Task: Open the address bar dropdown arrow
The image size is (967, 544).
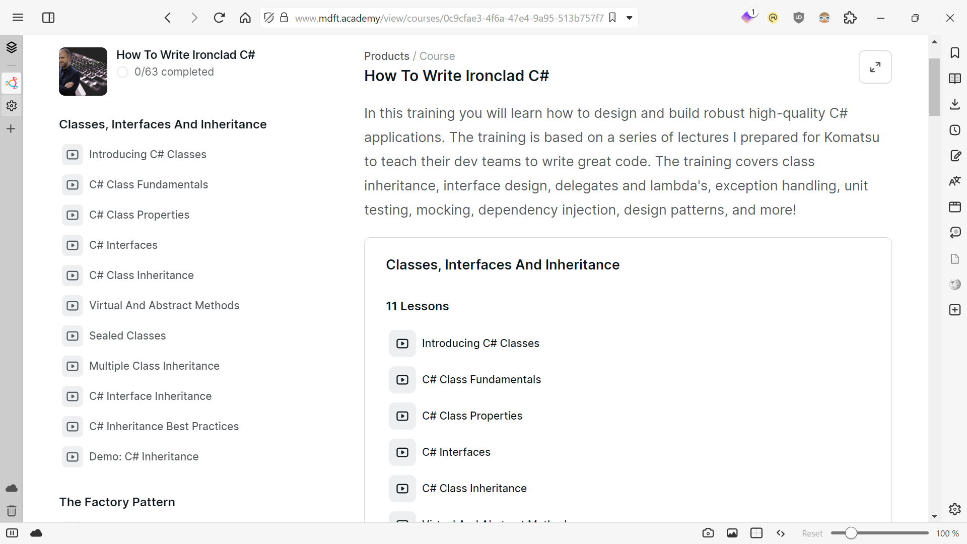Action: pos(629,18)
